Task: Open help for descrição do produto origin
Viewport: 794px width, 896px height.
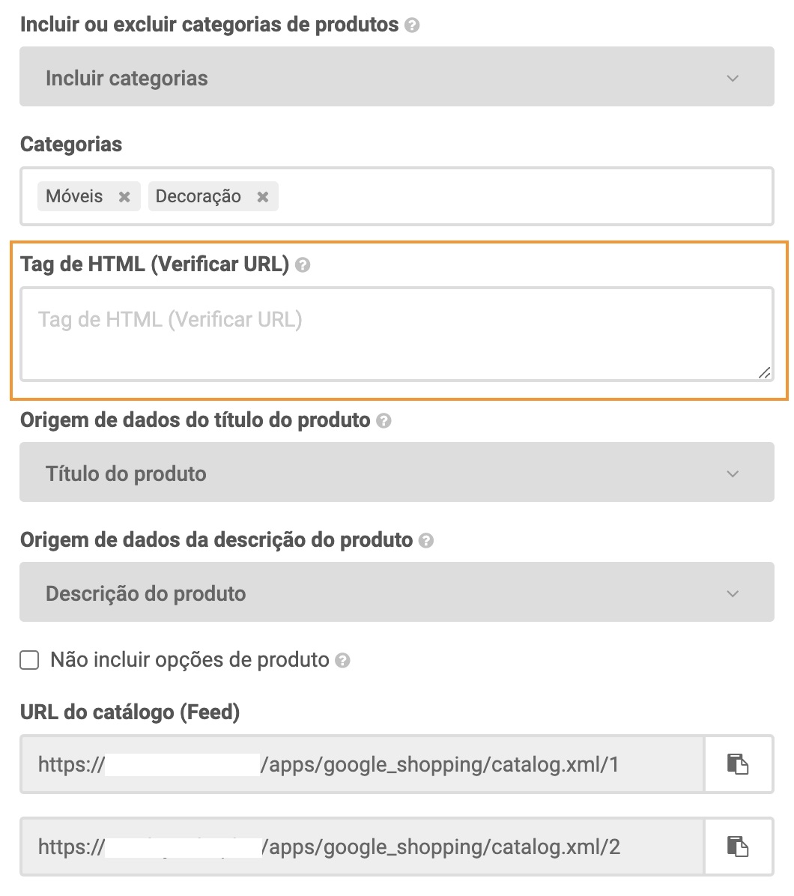Action: [426, 541]
